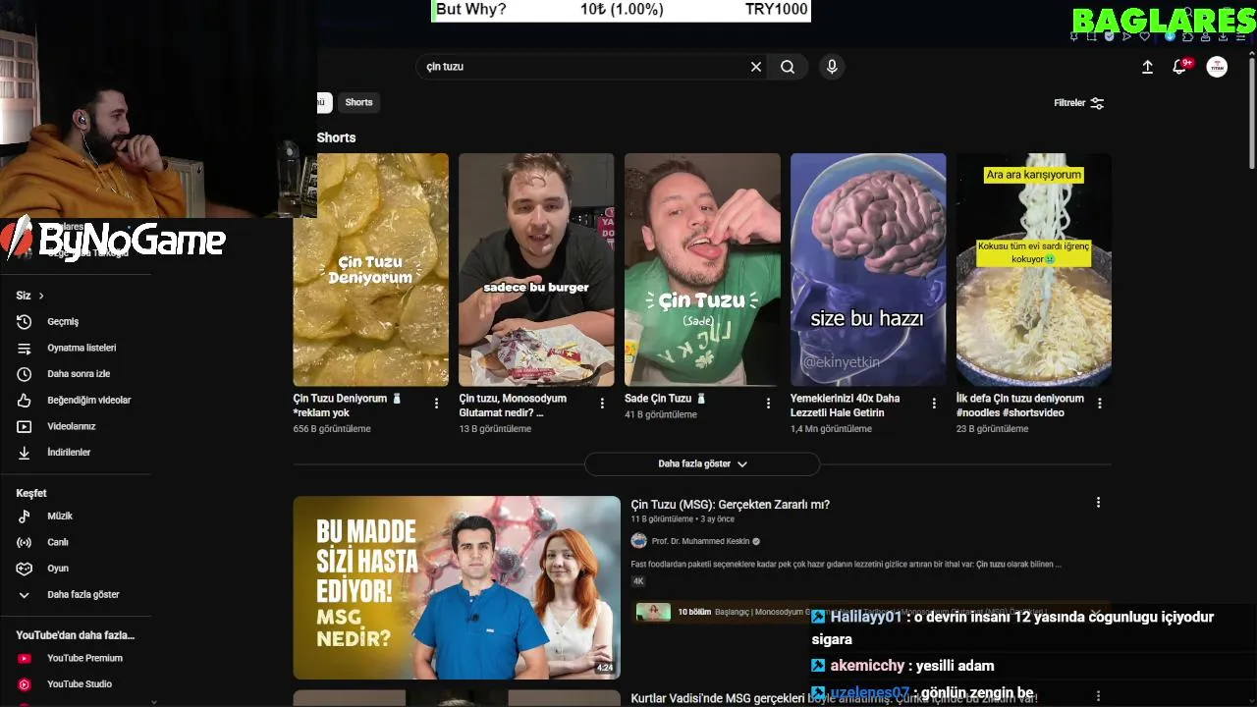Play BU MADDE SİZİ HASTA EDİYOR video thumbnail
The image size is (1257, 707).
click(457, 587)
